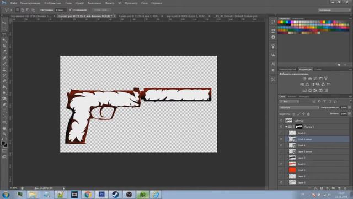Open the Opacity slider arrow
Image resolution: width=353 pixels, height=199 pixels.
(x=350, y=108)
